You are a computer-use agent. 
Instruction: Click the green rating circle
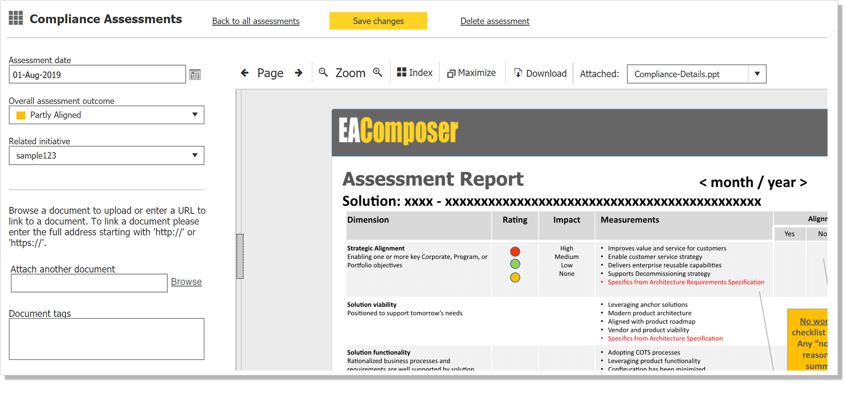click(515, 264)
